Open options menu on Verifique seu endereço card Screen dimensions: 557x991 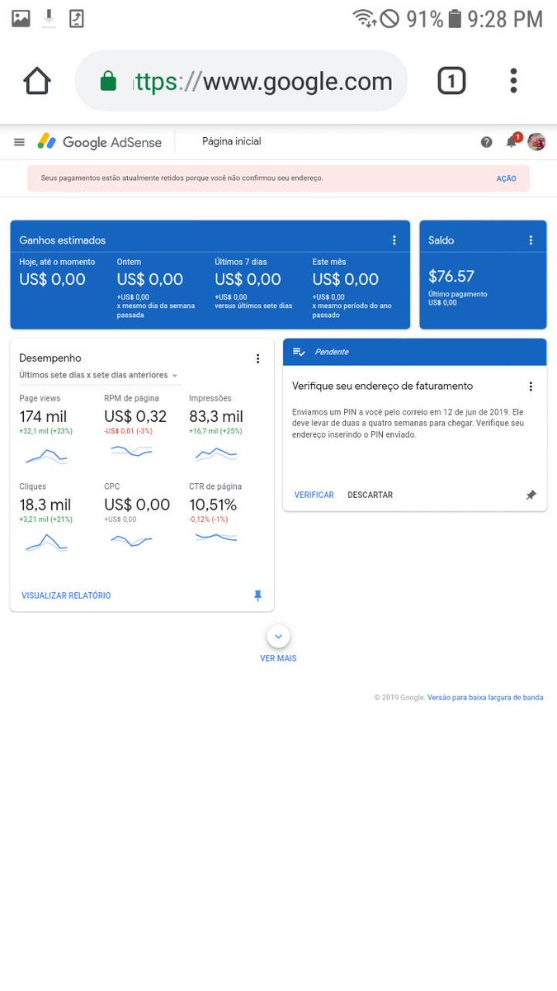(531, 386)
